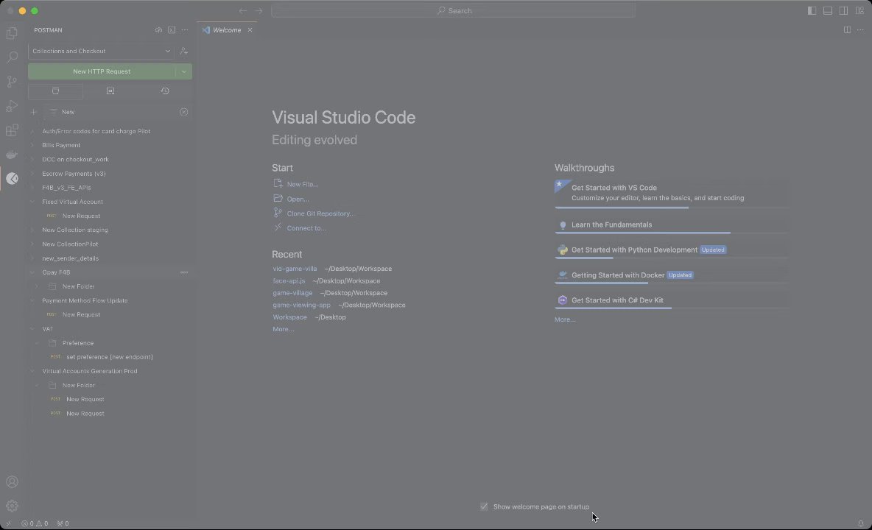Screen dimensions: 872x530
Task: Click the New File... link
Action: coord(303,185)
